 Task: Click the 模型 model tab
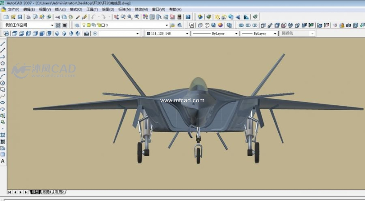point(35,192)
